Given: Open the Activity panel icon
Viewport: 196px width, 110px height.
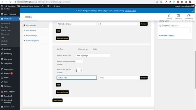Looking at the screenshot, I should coord(169,17).
